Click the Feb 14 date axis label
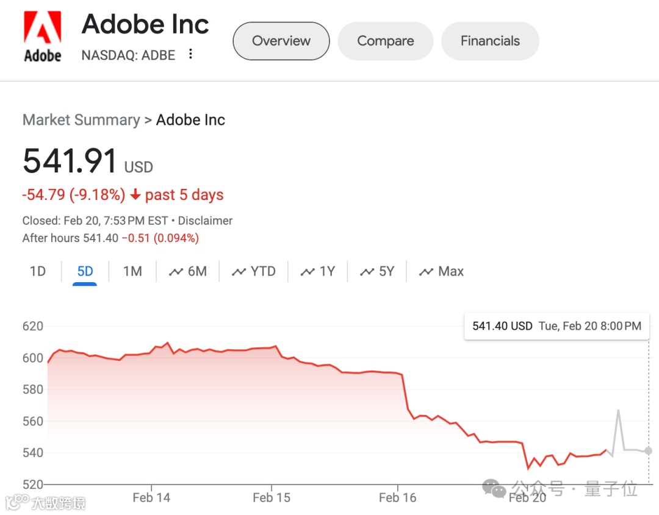The image size is (659, 515). pyautogui.click(x=151, y=497)
